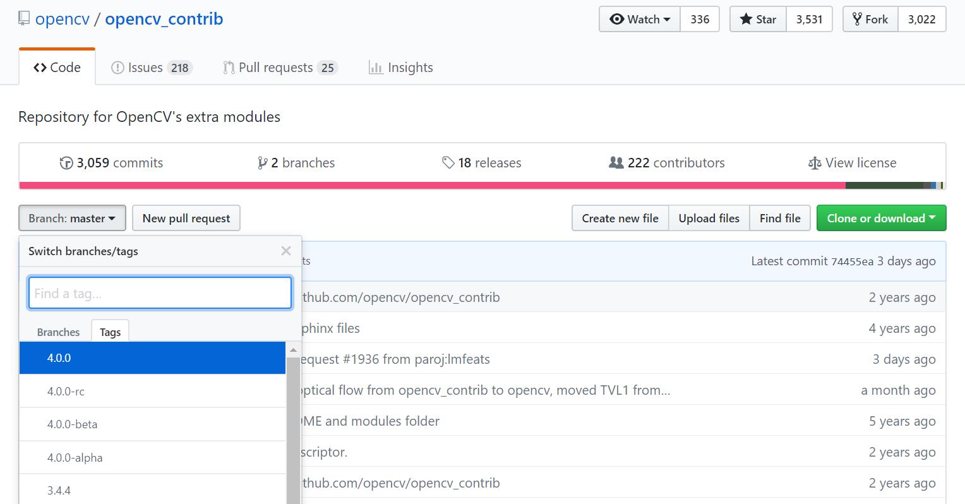The height and width of the screenshot is (504, 965).
Task: Click the license scale icon
Action: [815, 163]
